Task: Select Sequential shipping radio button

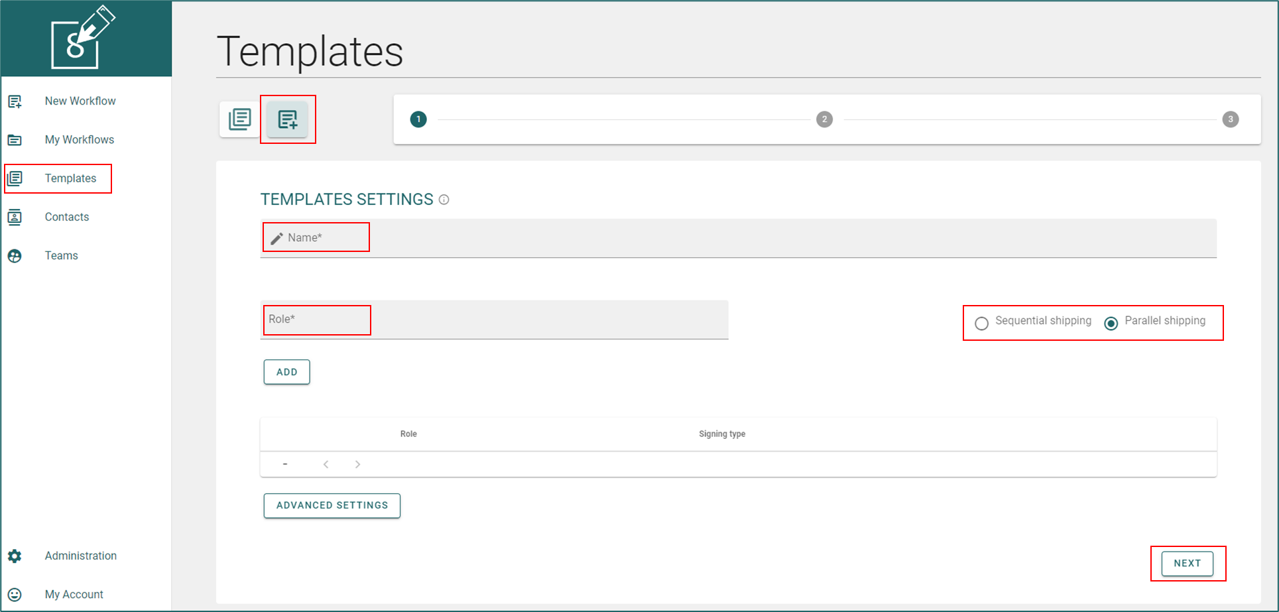Action: [x=981, y=323]
